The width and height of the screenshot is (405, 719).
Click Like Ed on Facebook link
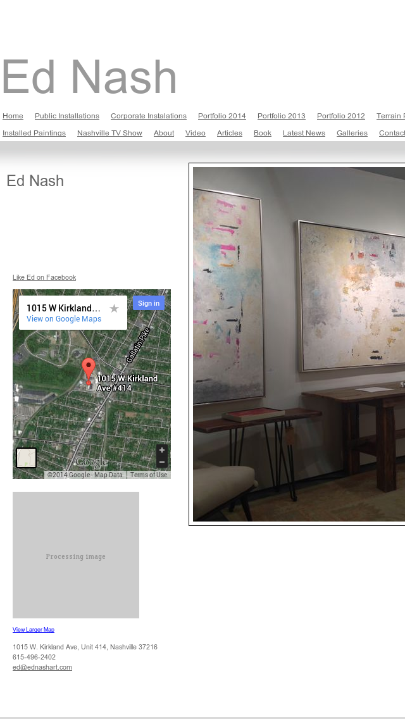44,277
